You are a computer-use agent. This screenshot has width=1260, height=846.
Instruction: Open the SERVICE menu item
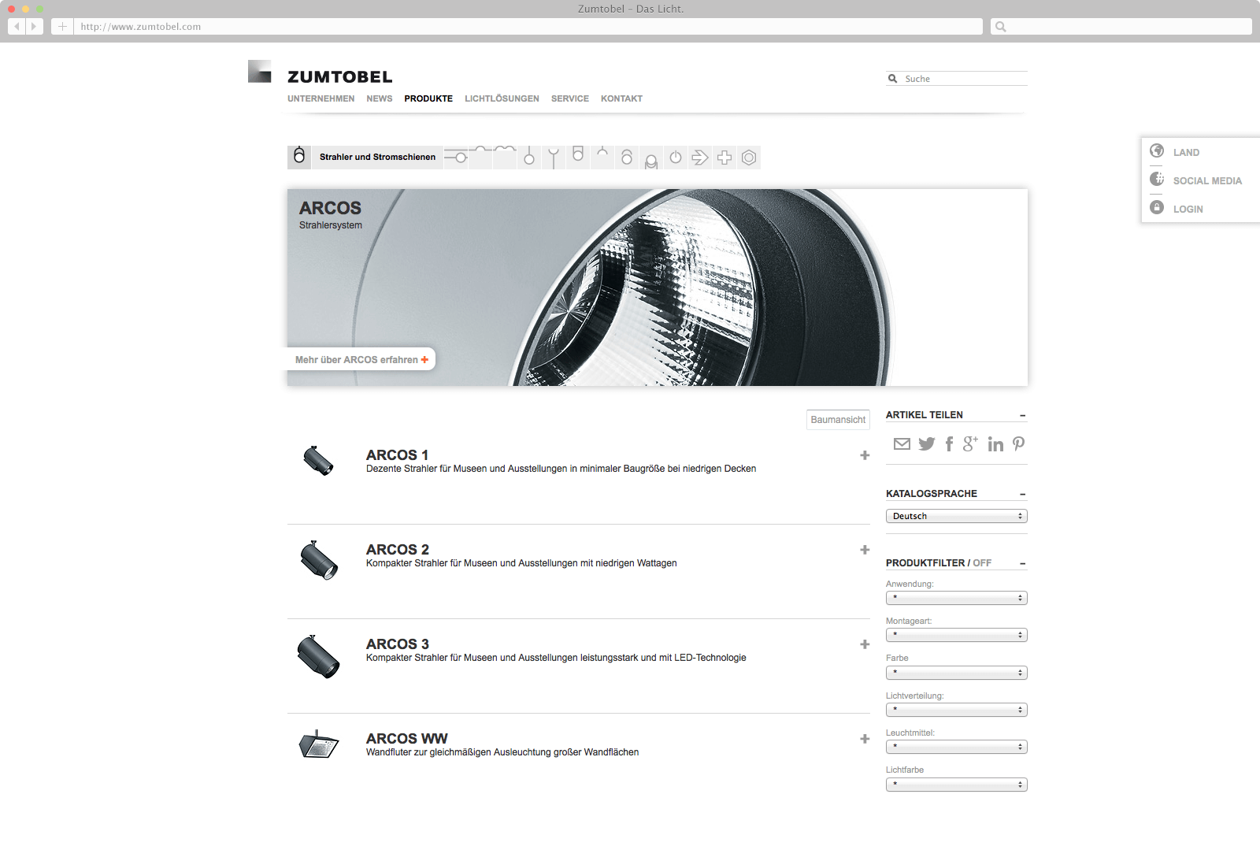(570, 98)
